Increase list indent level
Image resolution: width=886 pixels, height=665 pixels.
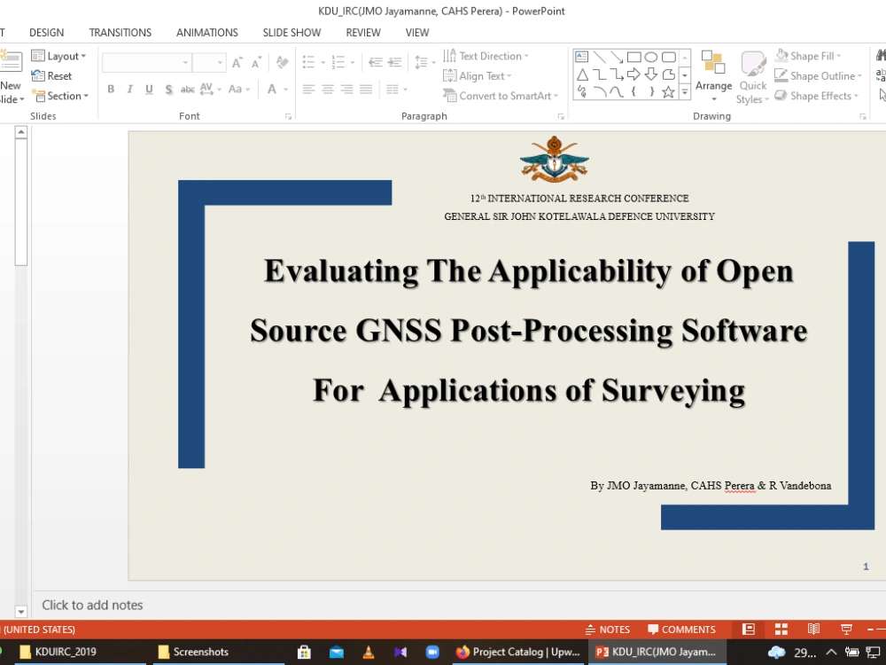click(x=395, y=62)
